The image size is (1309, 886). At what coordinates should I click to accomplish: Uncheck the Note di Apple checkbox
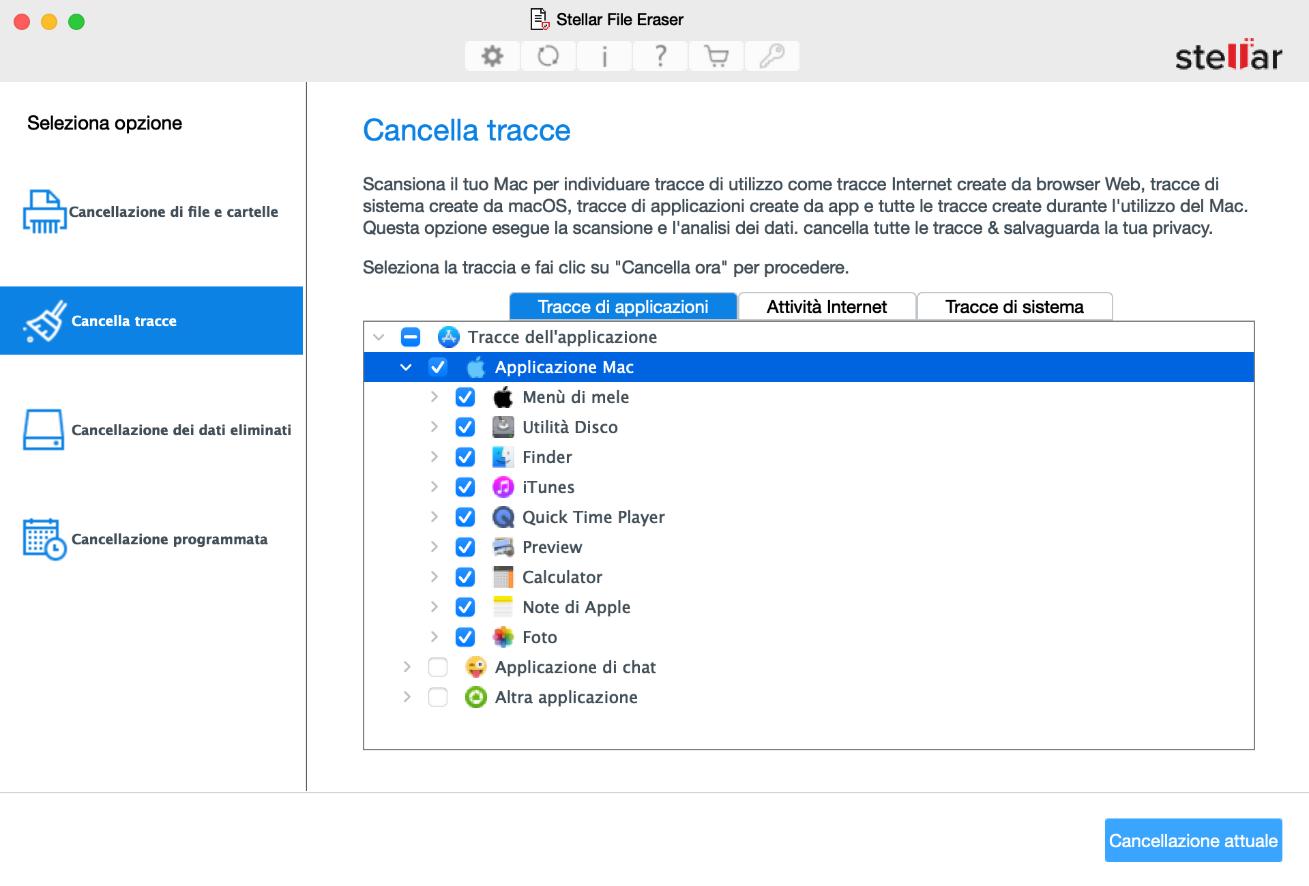click(x=465, y=607)
